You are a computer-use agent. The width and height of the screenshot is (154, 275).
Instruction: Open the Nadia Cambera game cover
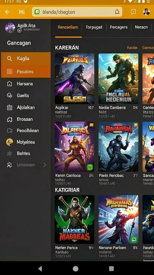[x=118, y=79]
